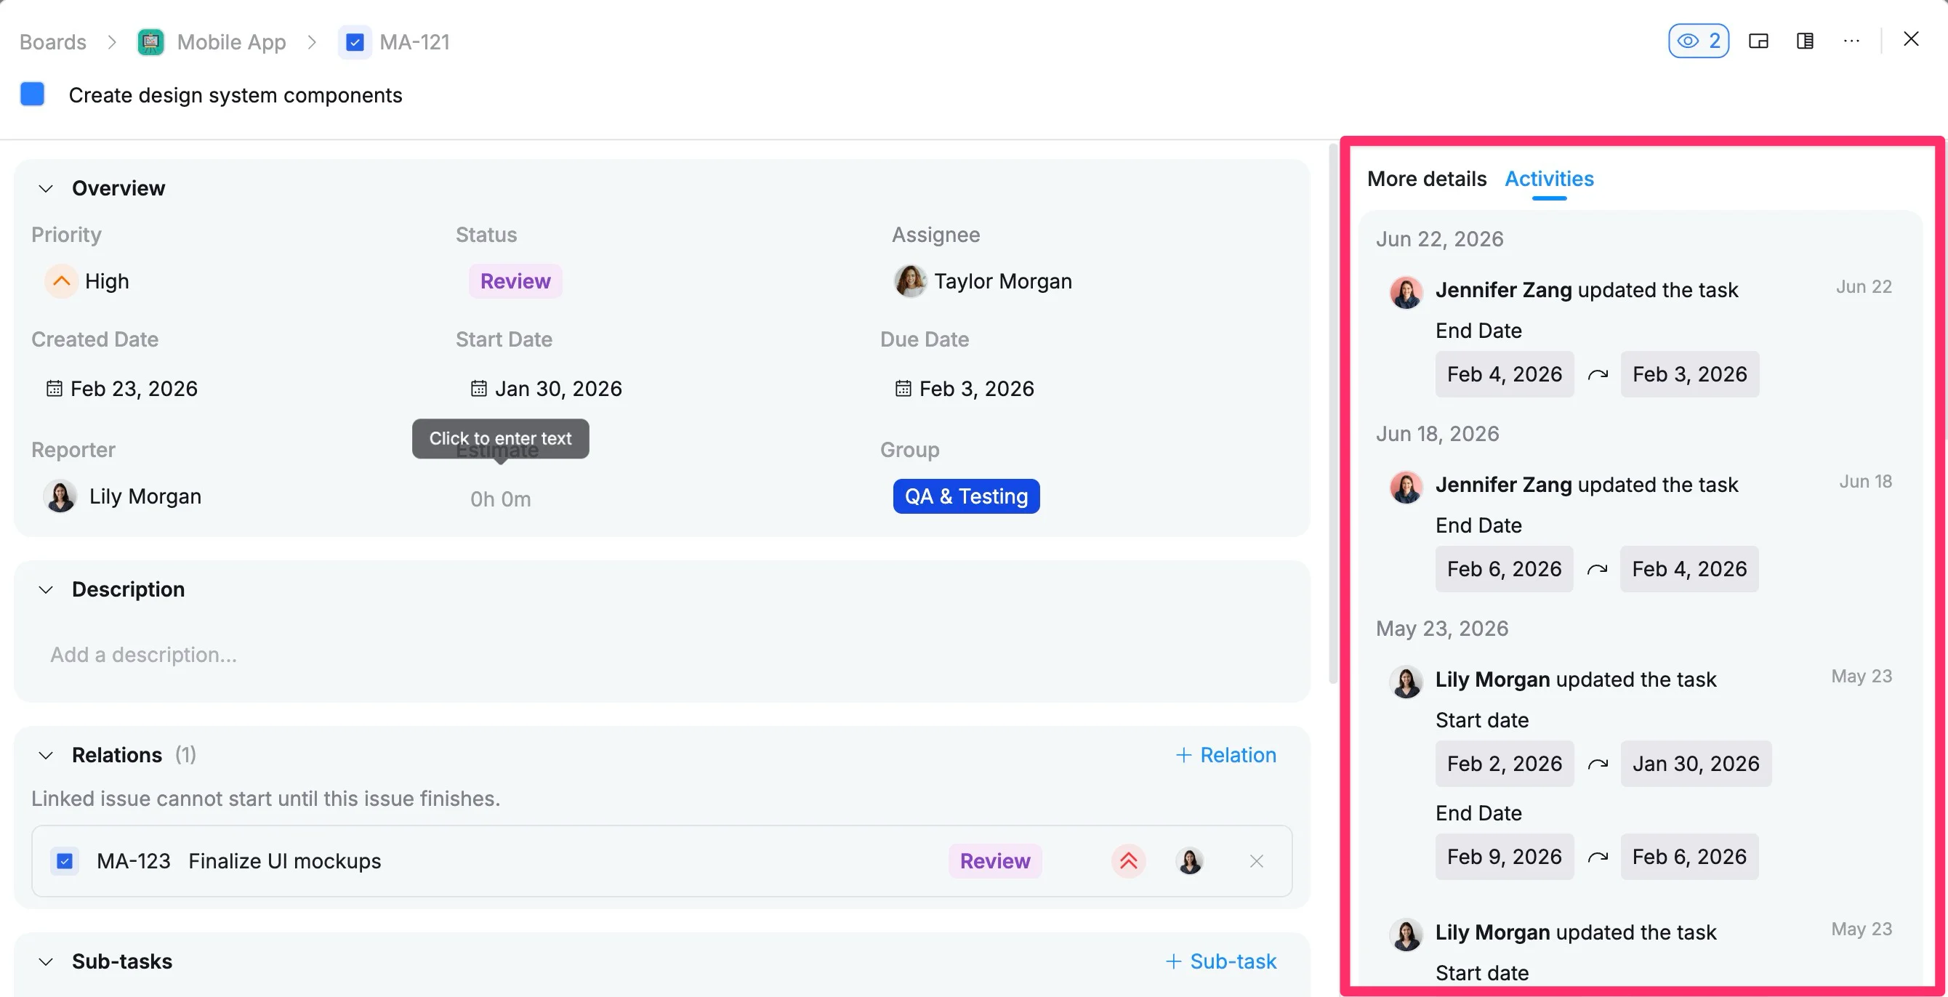Collapse the Overview section
This screenshot has width=1948, height=997.
46,188
